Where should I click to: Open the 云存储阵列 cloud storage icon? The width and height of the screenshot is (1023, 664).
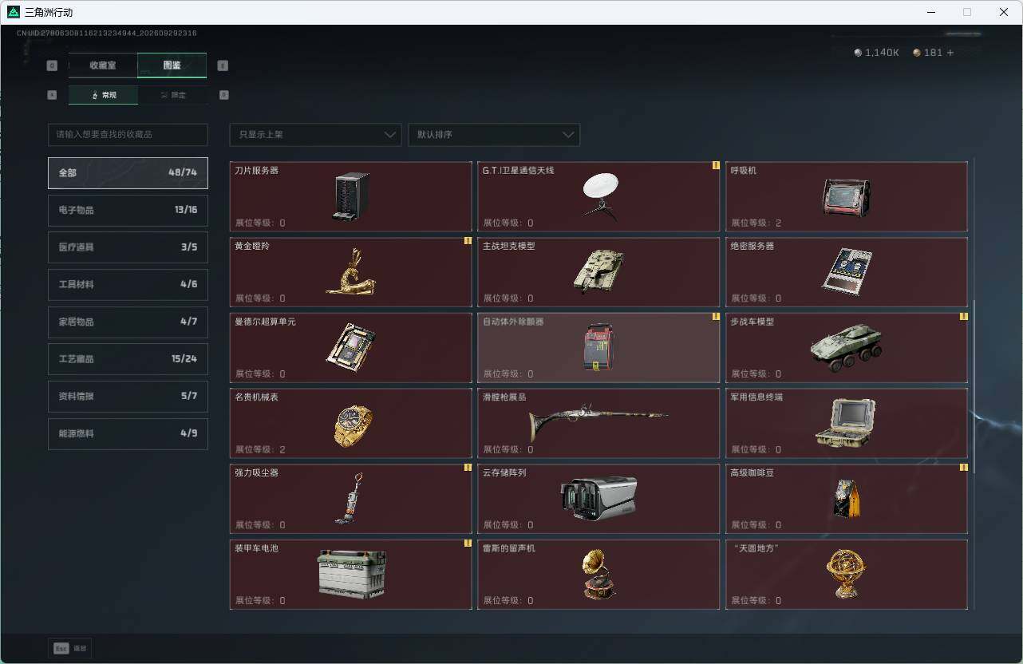[599, 498]
